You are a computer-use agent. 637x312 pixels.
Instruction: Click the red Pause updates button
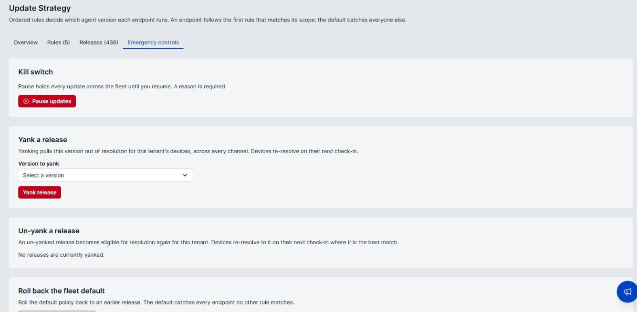point(47,101)
